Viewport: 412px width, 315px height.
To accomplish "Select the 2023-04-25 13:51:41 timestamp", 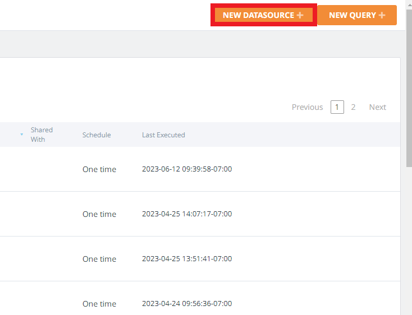I will [x=187, y=259].
